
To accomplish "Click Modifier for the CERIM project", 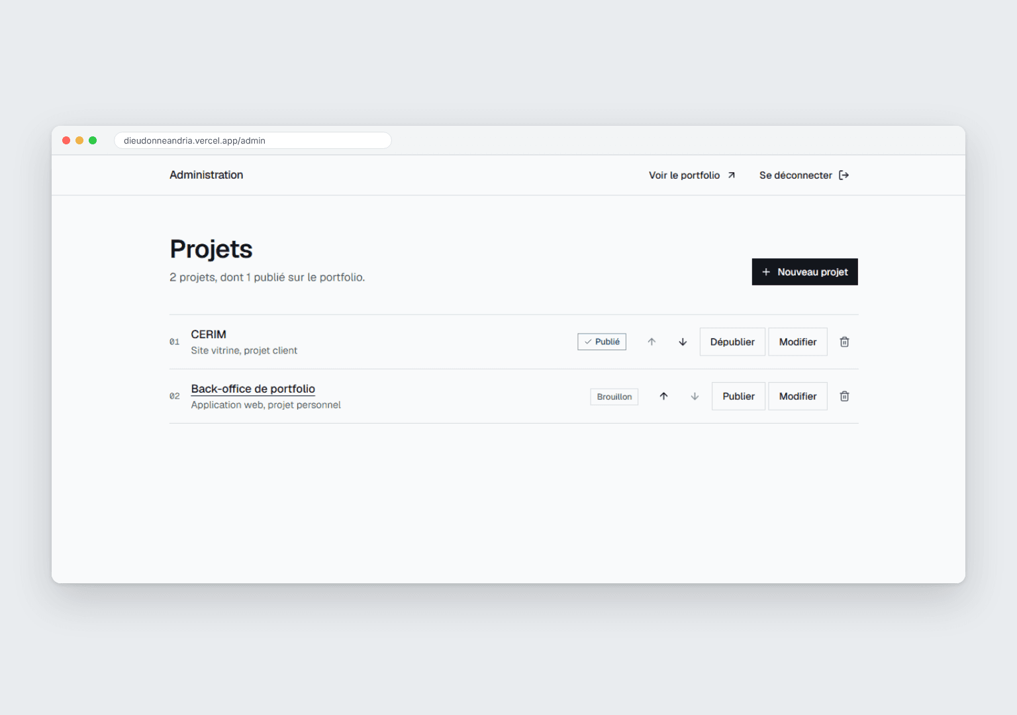I will click(798, 342).
